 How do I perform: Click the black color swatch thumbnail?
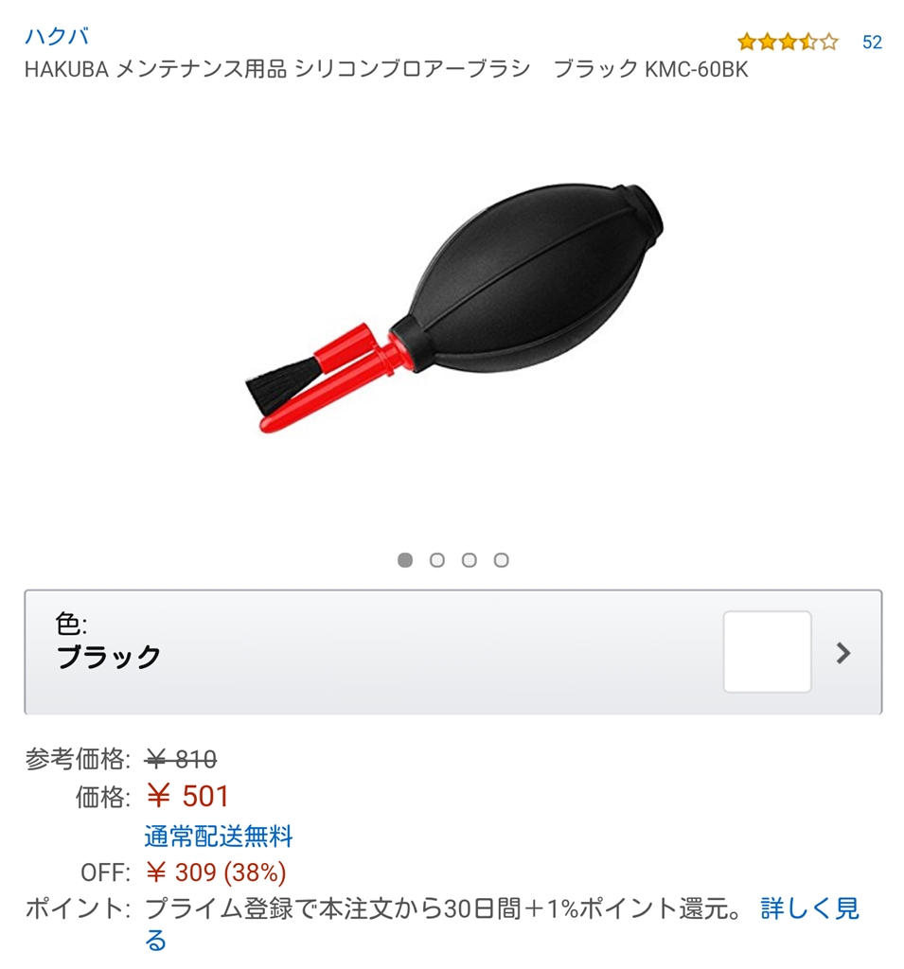point(768,652)
